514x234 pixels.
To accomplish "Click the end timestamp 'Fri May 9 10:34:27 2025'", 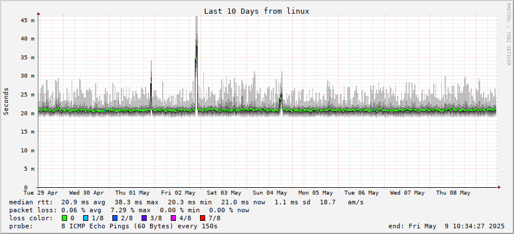I will pyautogui.click(x=457, y=226).
